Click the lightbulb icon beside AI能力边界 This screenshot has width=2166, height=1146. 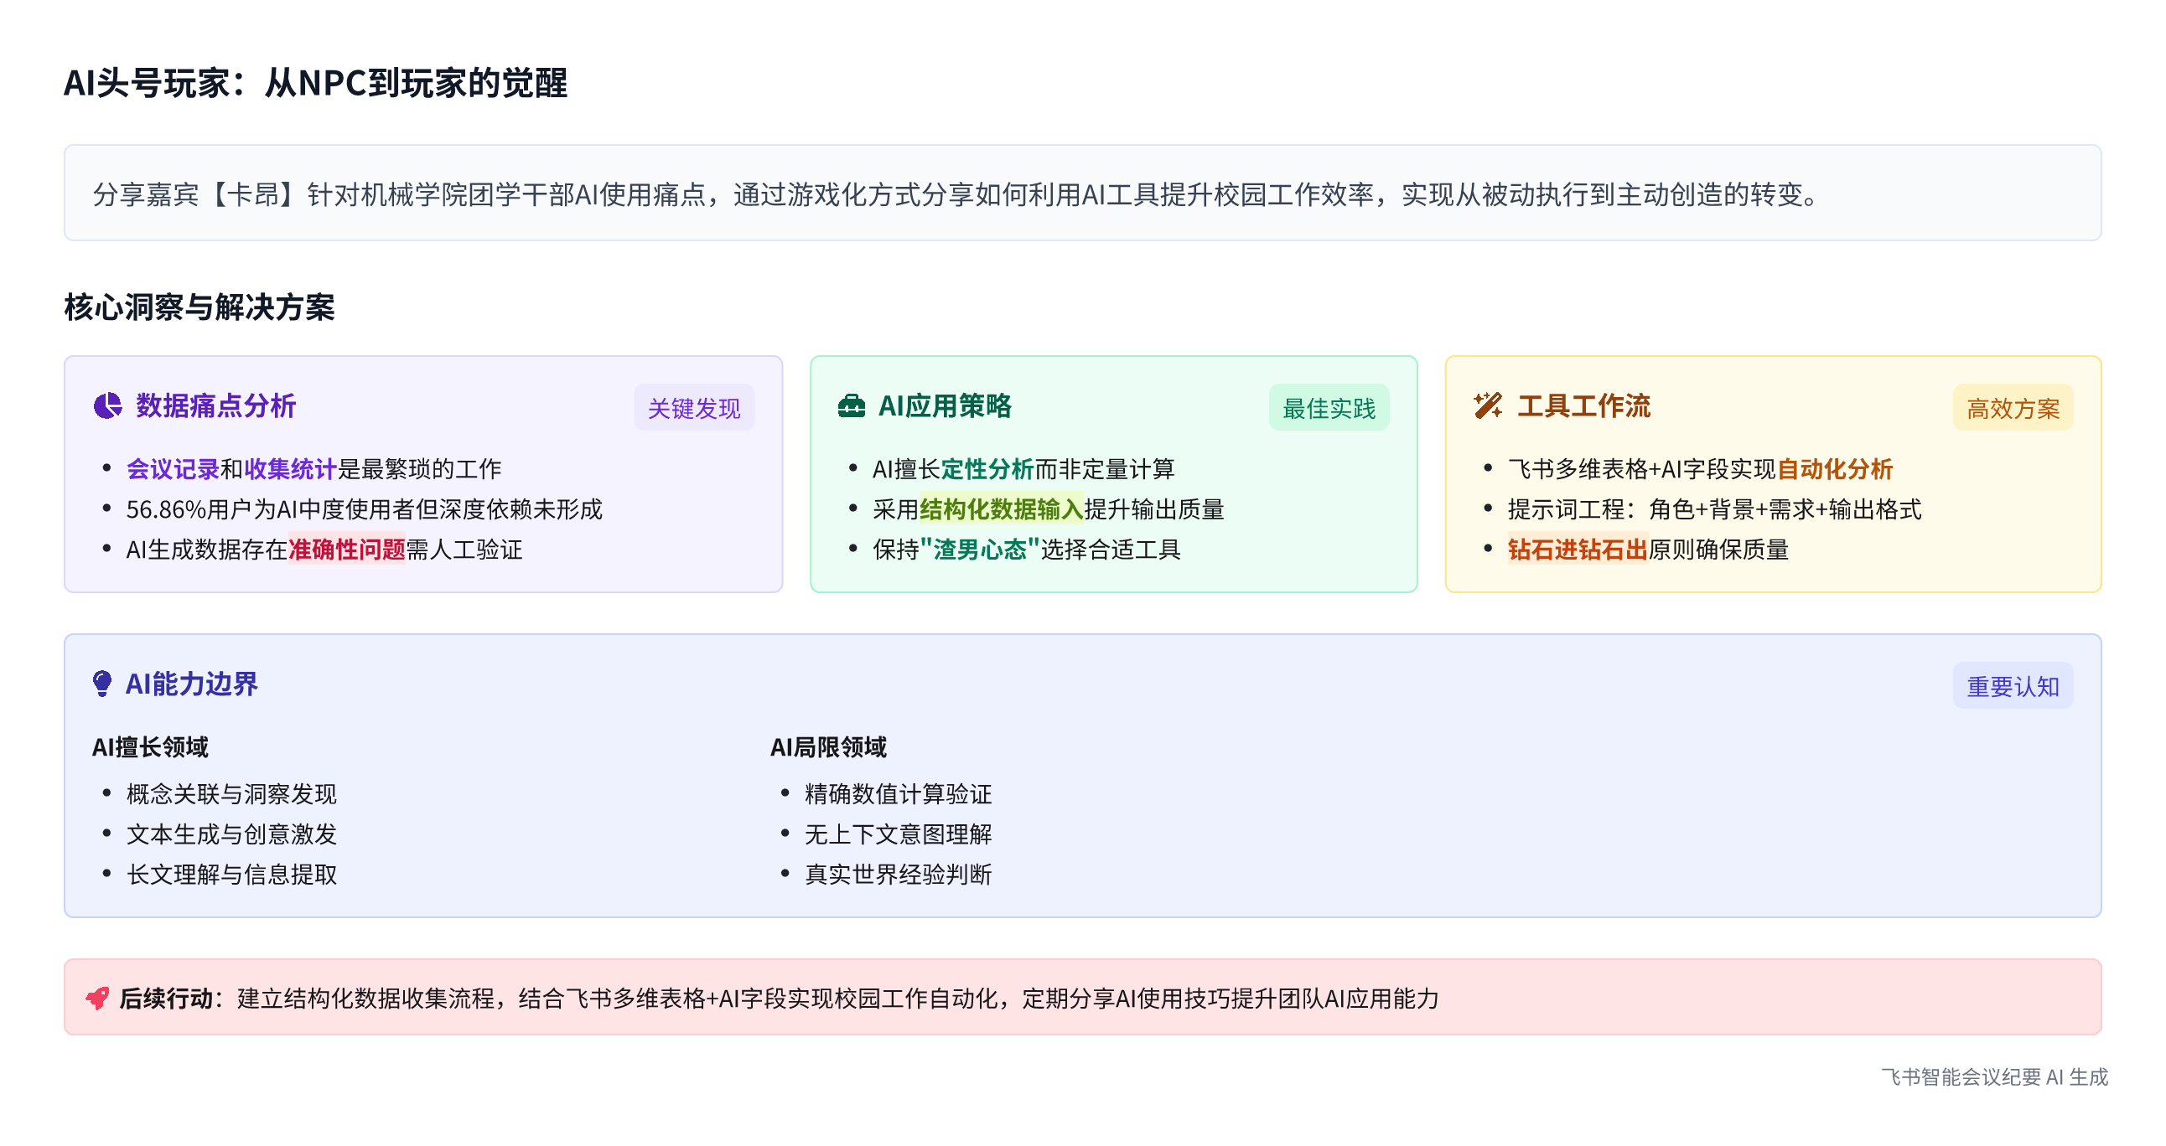click(101, 683)
